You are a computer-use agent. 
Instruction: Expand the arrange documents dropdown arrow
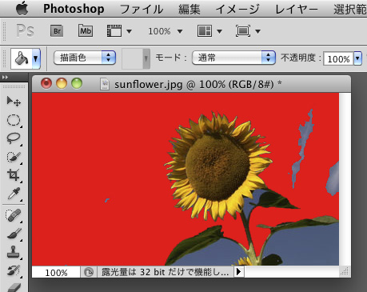pos(220,31)
